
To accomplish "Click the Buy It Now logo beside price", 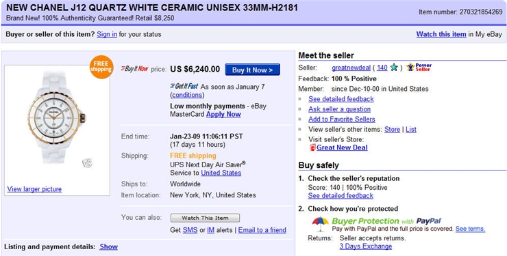I will tap(134, 68).
